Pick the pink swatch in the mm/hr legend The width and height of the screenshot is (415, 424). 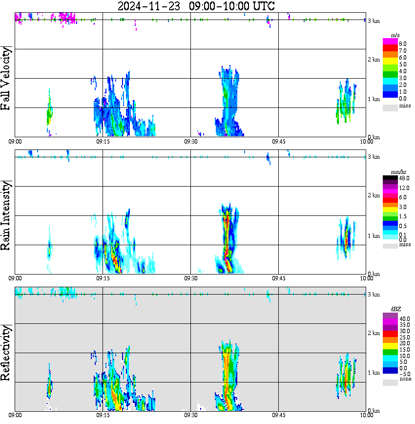390,196
